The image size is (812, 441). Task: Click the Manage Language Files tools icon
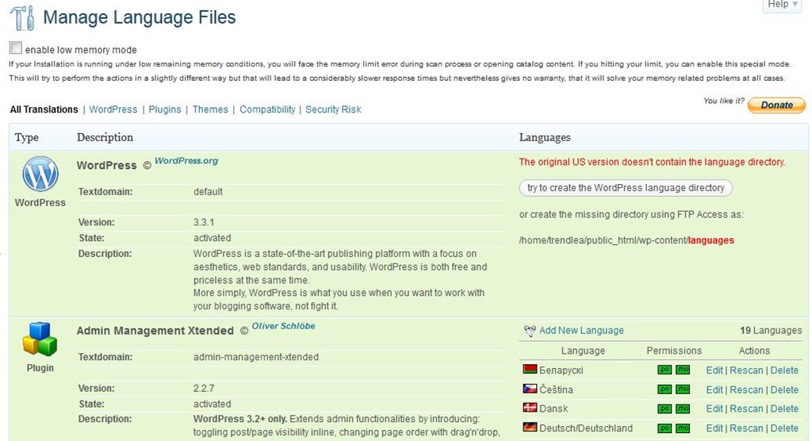[x=22, y=17]
